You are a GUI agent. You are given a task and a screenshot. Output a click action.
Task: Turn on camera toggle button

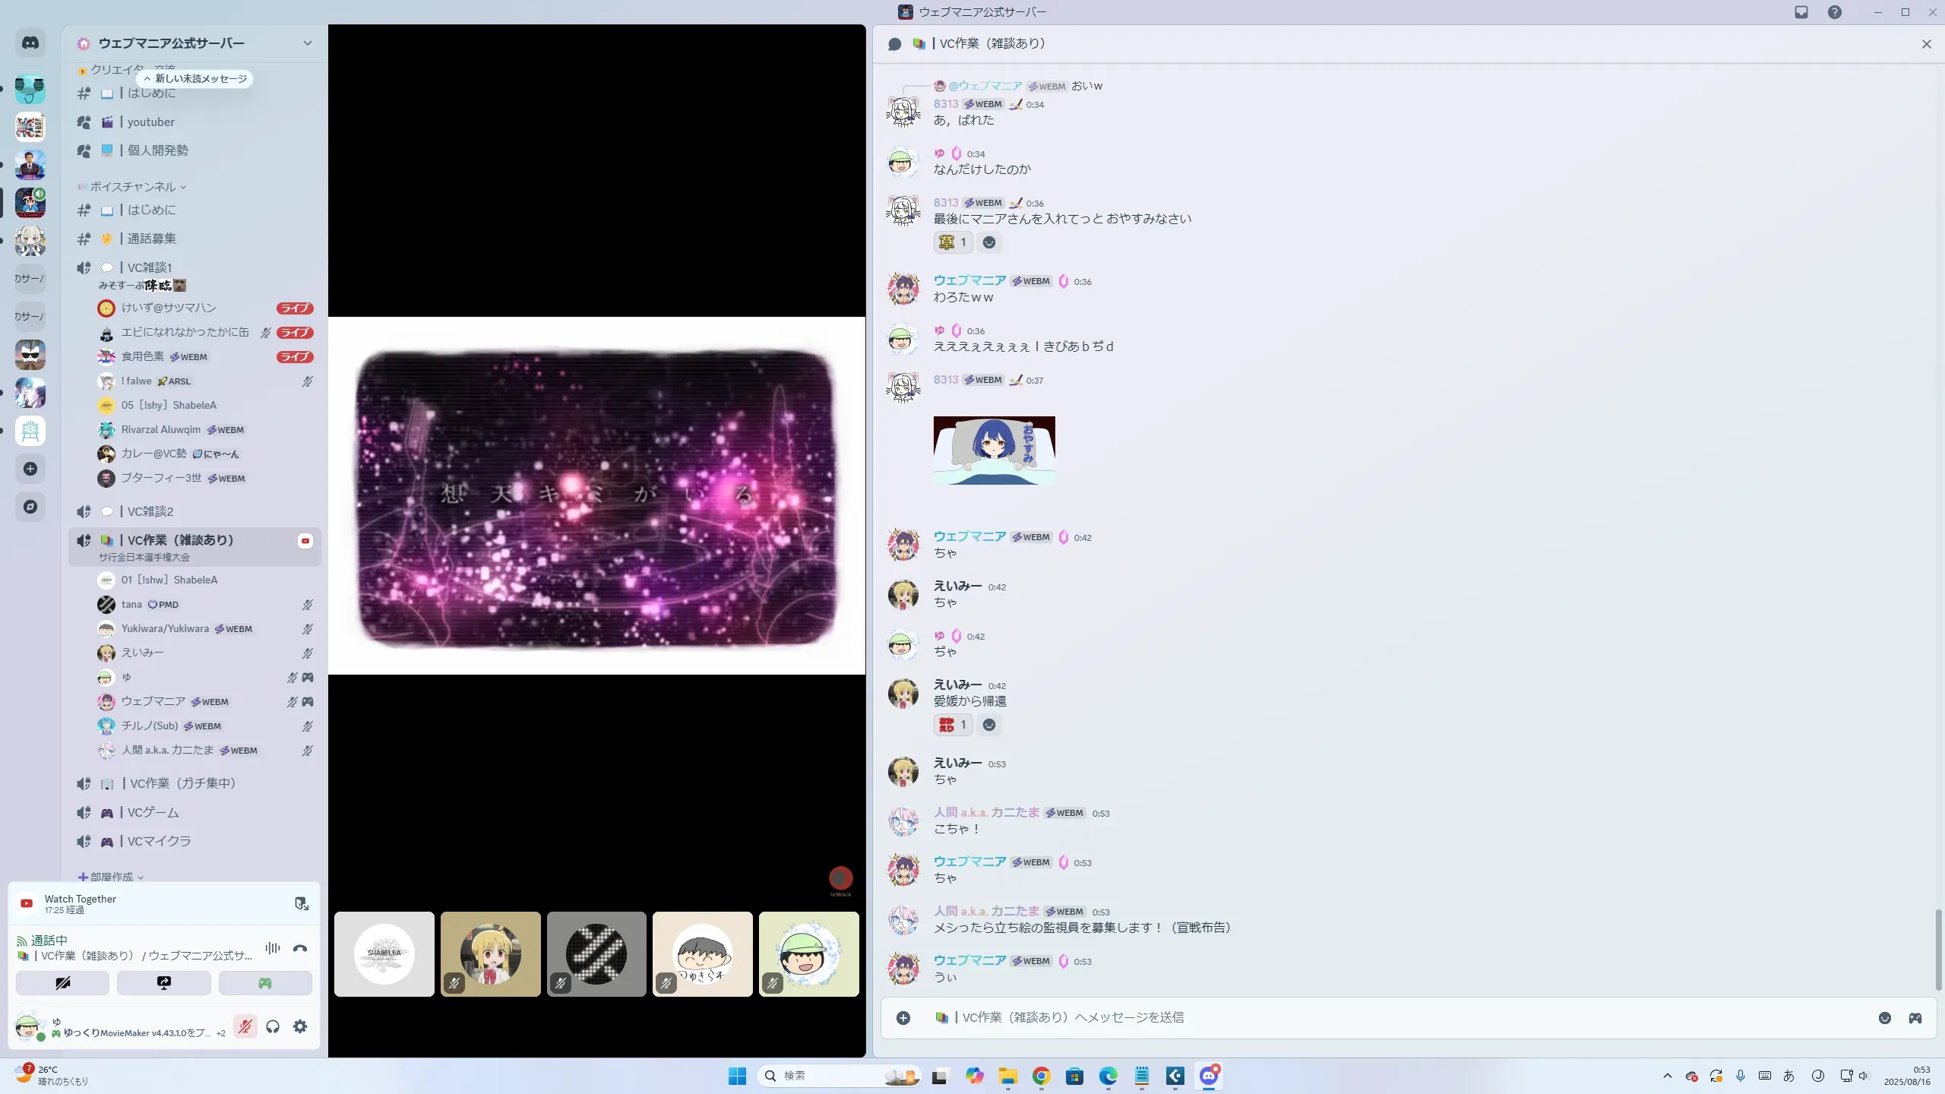point(62,983)
